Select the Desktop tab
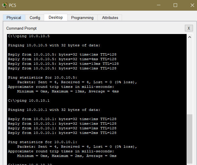Screen dimensions: 197x165 tap(56, 17)
